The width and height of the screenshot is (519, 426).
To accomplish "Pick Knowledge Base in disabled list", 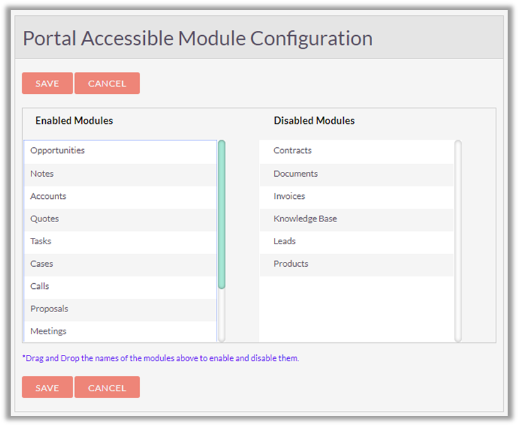I will (305, 219).
